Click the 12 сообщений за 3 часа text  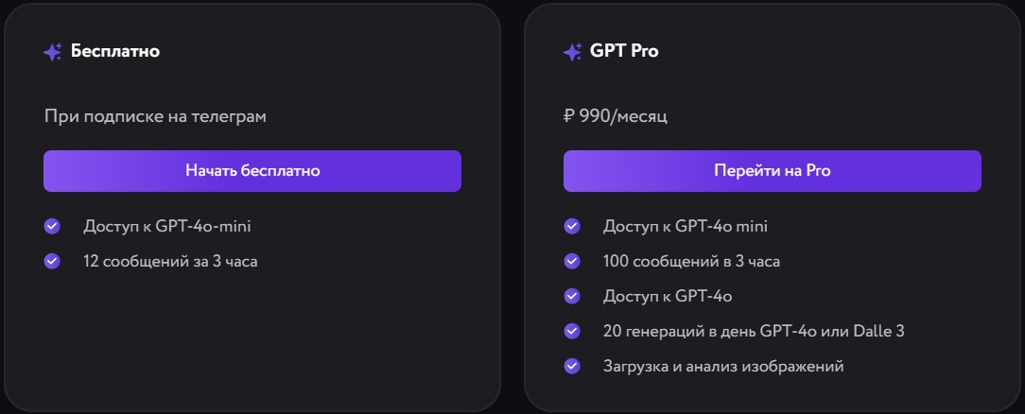(170, 261)
